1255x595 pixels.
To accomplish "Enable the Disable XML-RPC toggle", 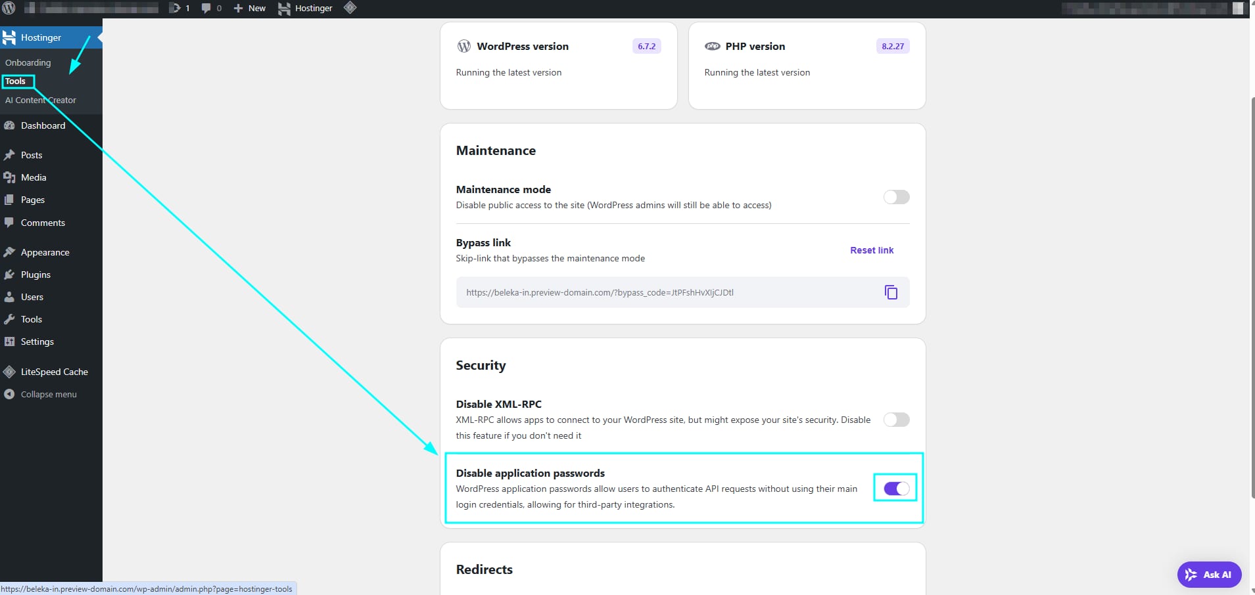I will coord(896,420).
